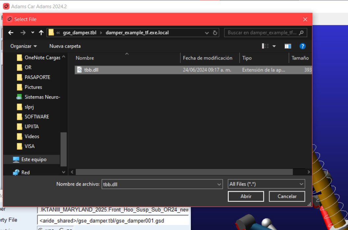Screen dimensions: 348x230
Task: Close the Select File dialog
Action: [x=305, y=19]
